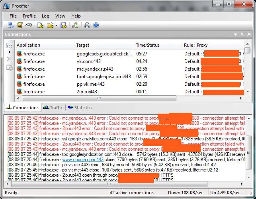256x199 pixels.
Task: Click connection list scroll-right arrow
Action: coord(240,98)
